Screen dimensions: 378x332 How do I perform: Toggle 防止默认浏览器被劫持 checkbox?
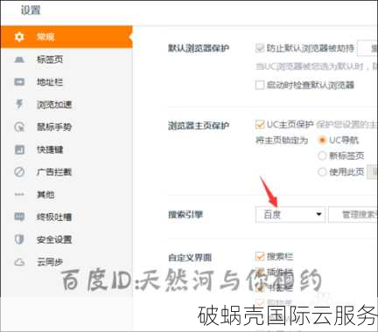(x=260, y=48)
